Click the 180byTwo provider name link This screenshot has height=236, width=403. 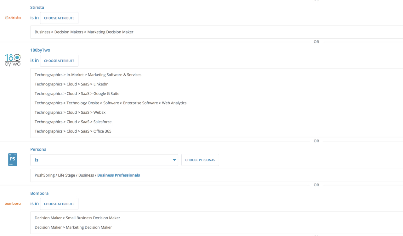point(40,50)
